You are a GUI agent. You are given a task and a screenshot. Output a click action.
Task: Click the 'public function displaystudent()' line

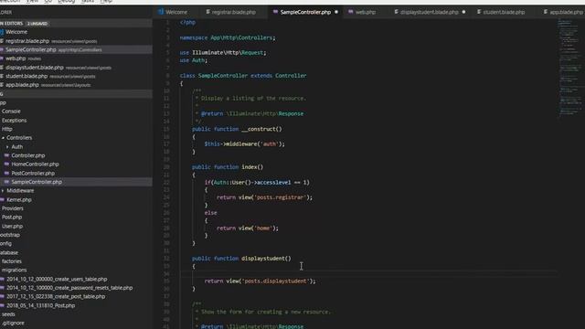pyautogui.click(x=241, y=259)
